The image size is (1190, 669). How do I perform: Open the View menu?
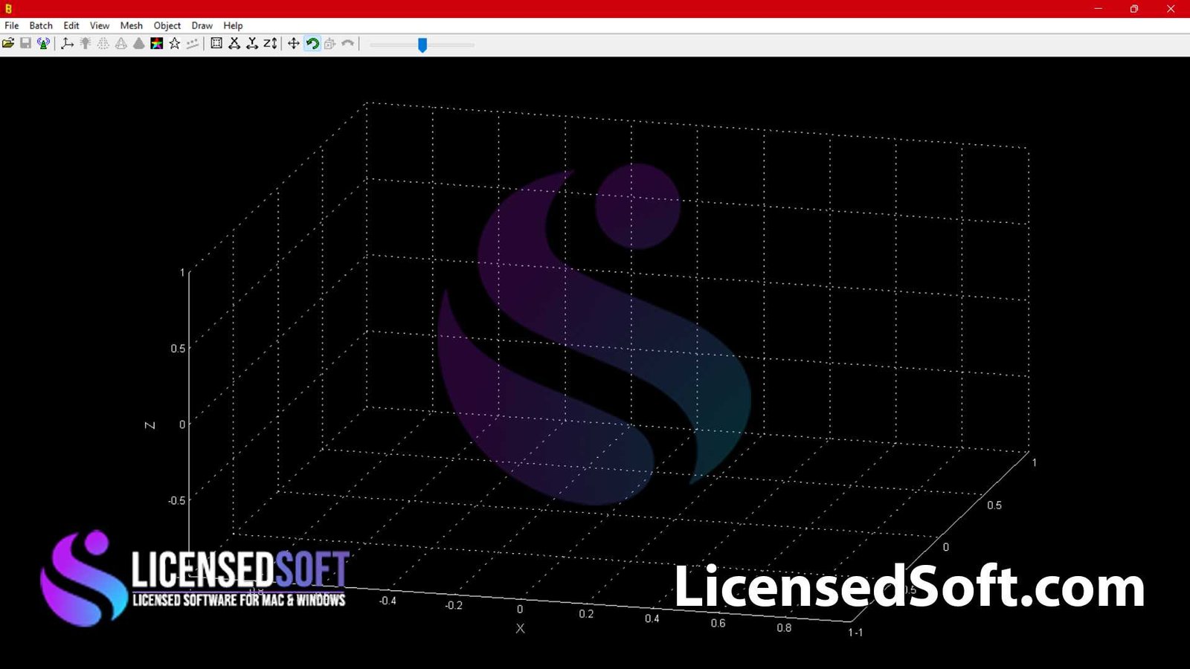[x=100, y=25]
